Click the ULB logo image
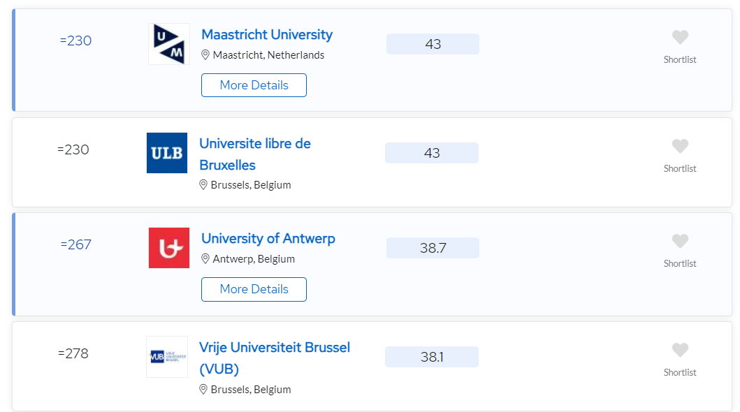This screenshot has width=740, height=412. pos(167,153)
